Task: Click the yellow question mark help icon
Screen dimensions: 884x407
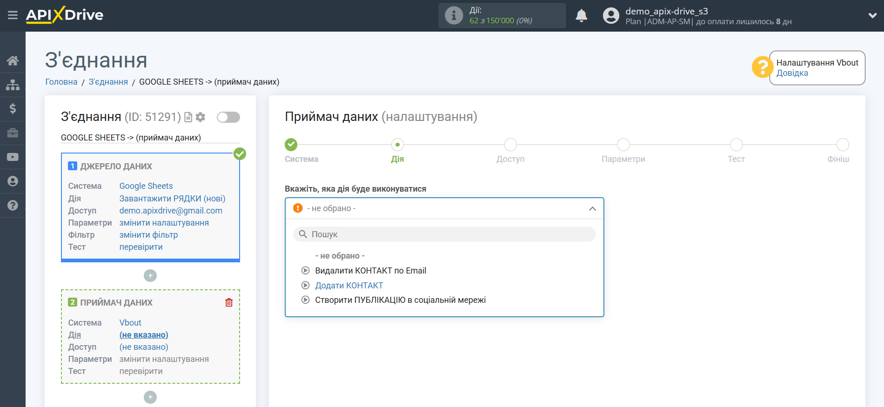Action: pyautogui.click(x=762, y=67)
